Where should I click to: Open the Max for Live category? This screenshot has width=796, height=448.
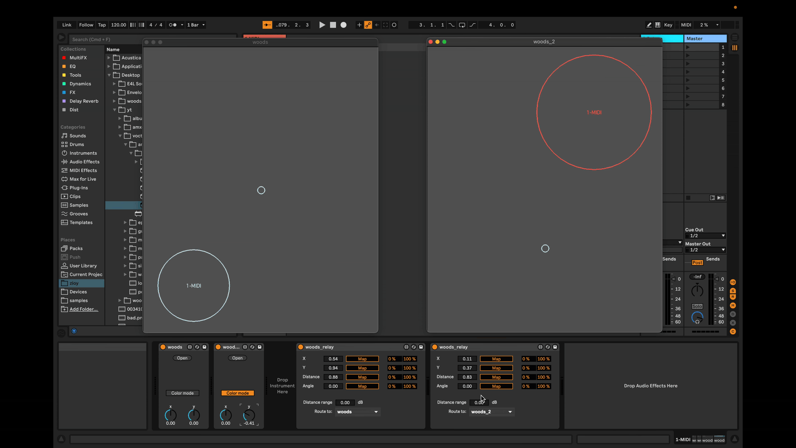(83, 179)
